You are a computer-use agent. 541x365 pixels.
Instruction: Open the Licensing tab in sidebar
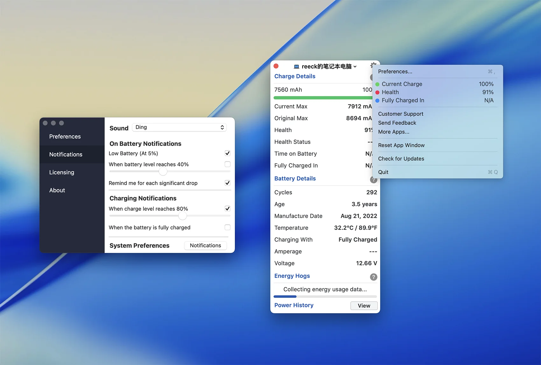click(62, 172)
